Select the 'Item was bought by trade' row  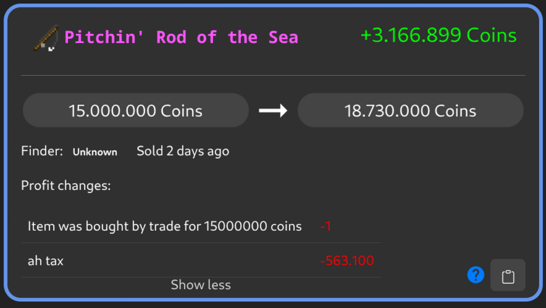click(164, 227)
